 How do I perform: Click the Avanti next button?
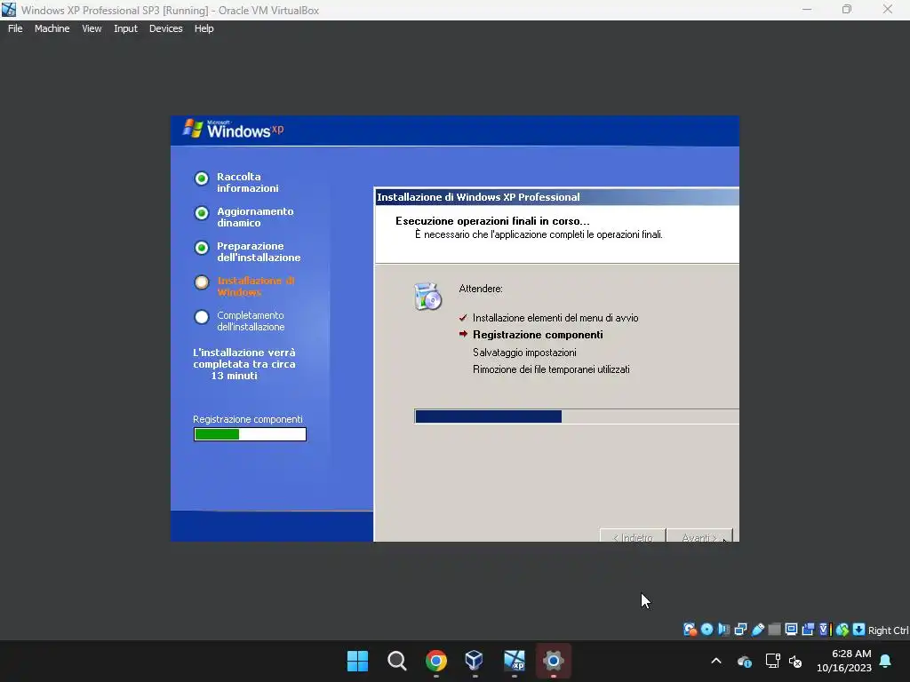pos(699,535)
